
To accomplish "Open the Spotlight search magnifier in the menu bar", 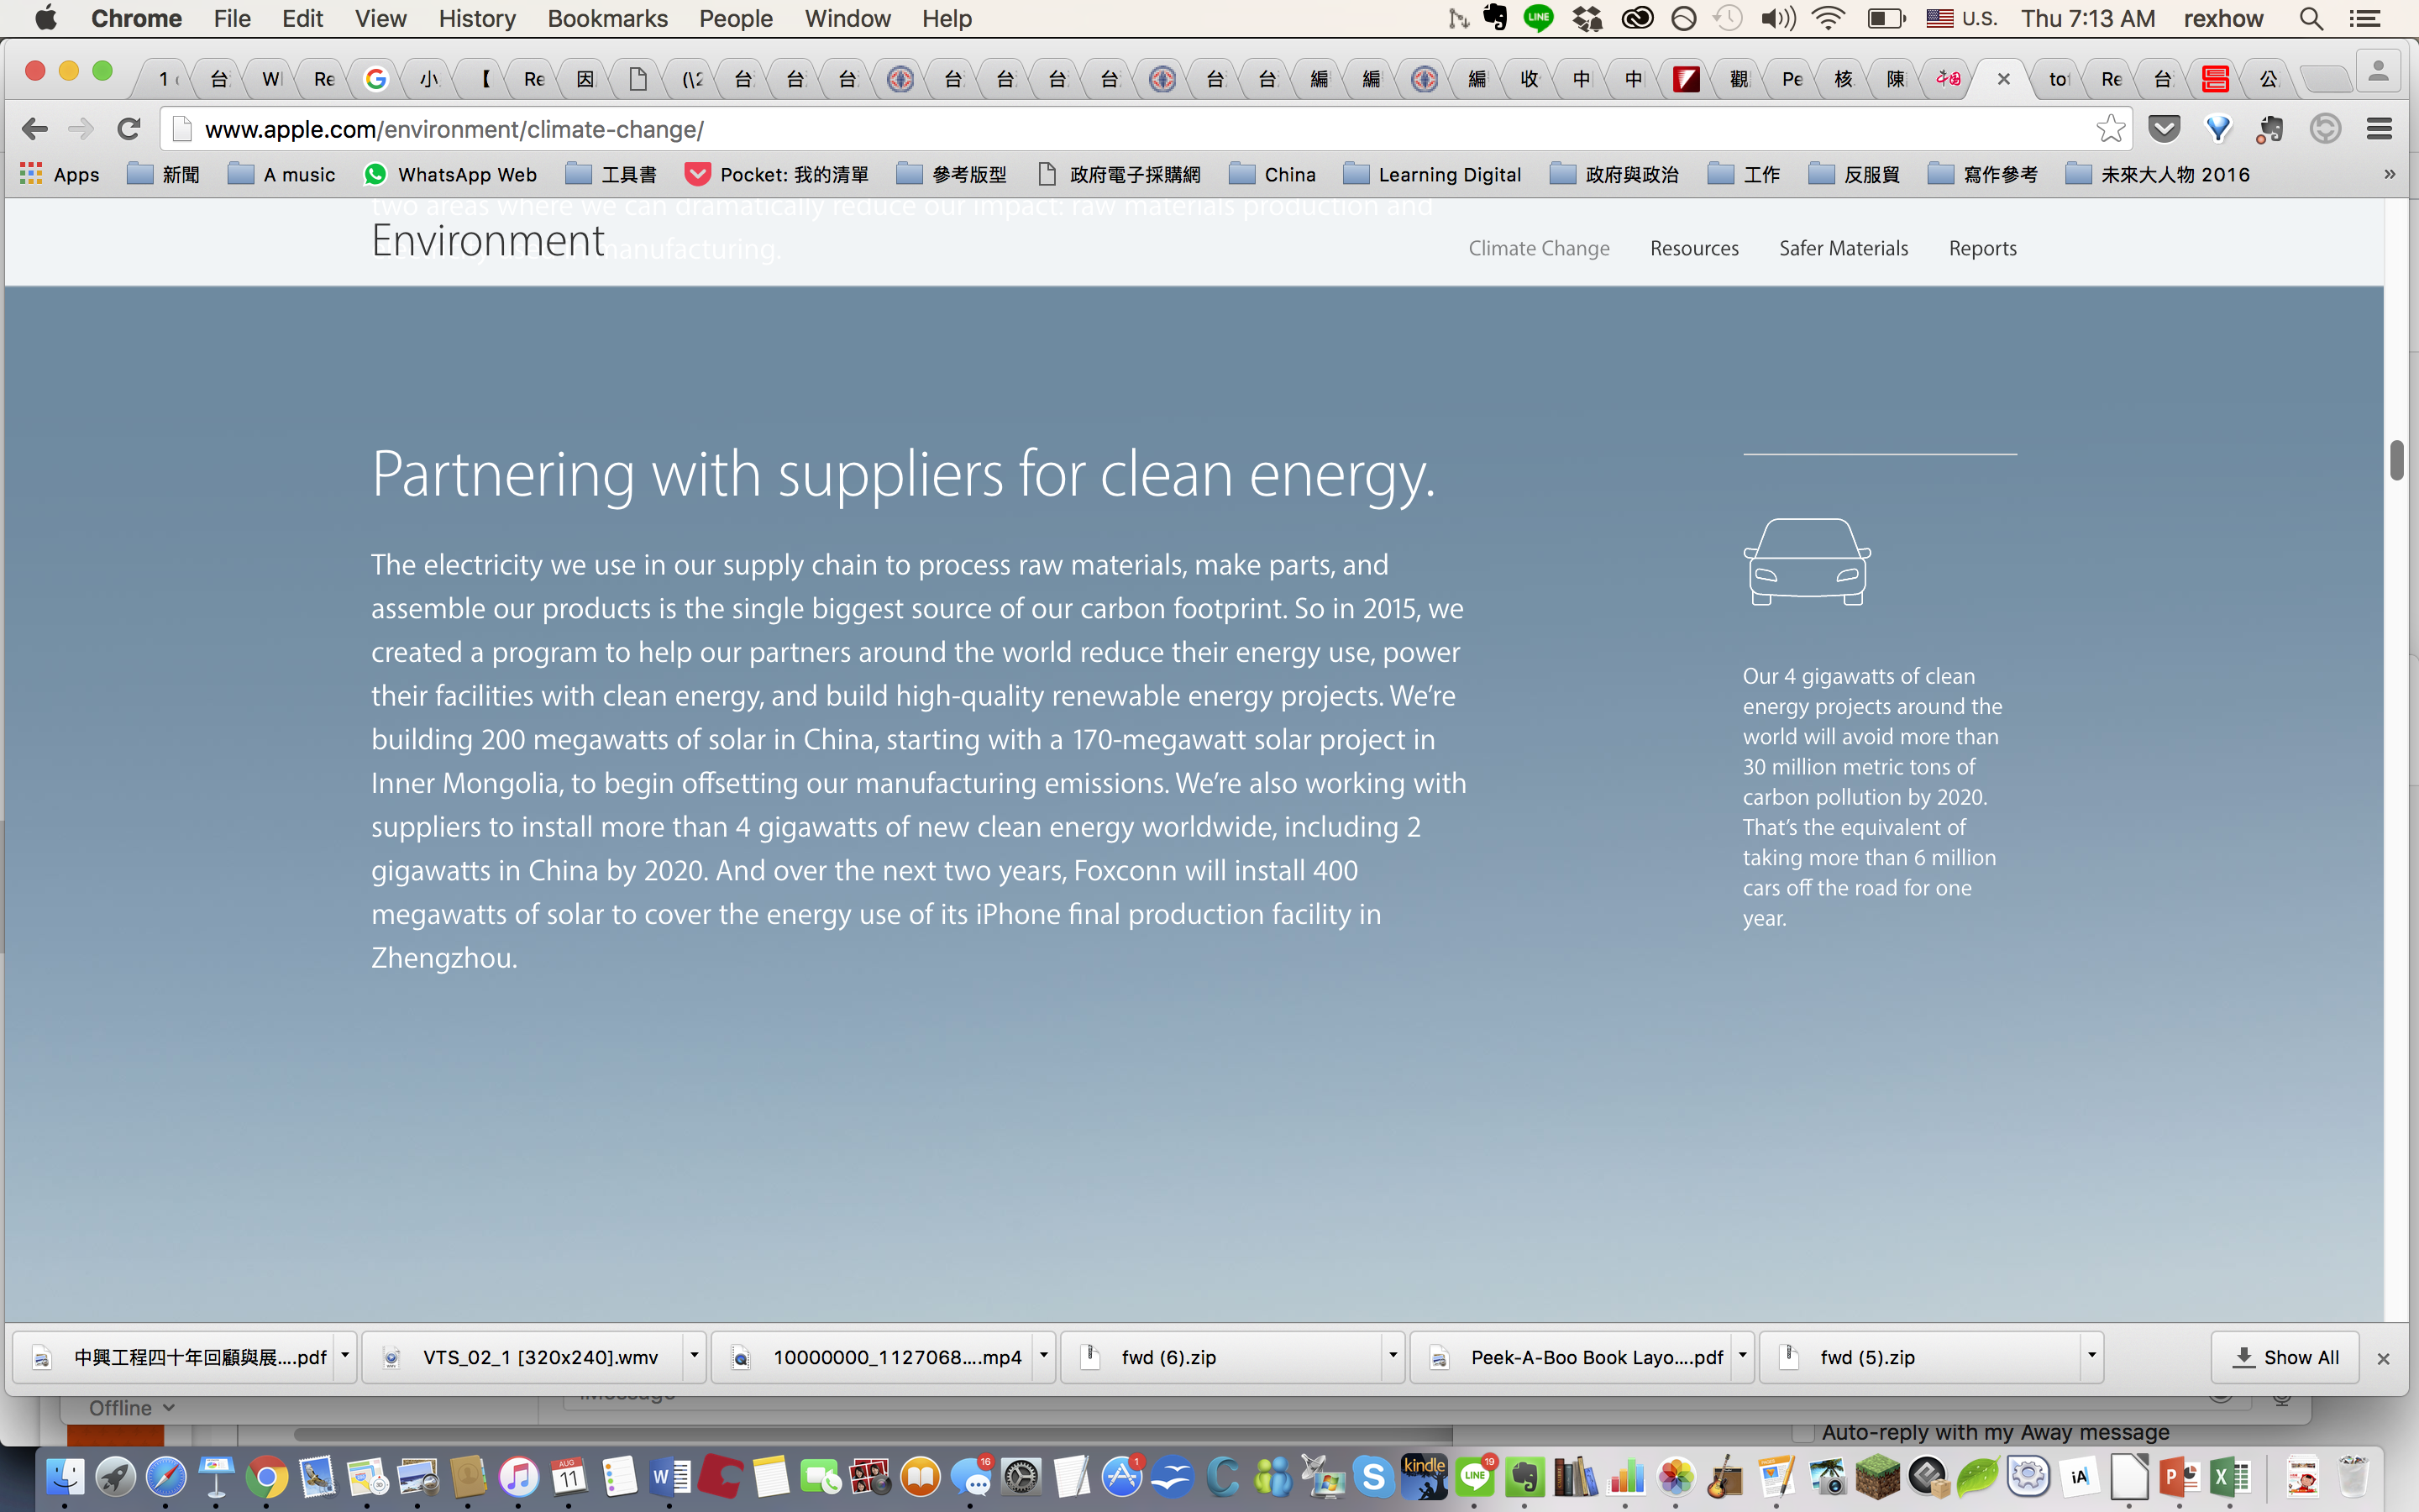I will click(2311, 19).
